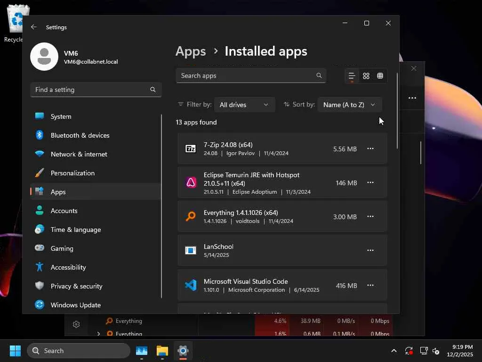Open options menu for Visual Studio Code
482x362 pixels.
370,285
